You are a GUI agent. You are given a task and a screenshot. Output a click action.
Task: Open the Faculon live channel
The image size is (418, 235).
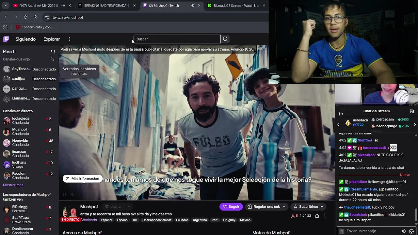[x=29, y=176]
